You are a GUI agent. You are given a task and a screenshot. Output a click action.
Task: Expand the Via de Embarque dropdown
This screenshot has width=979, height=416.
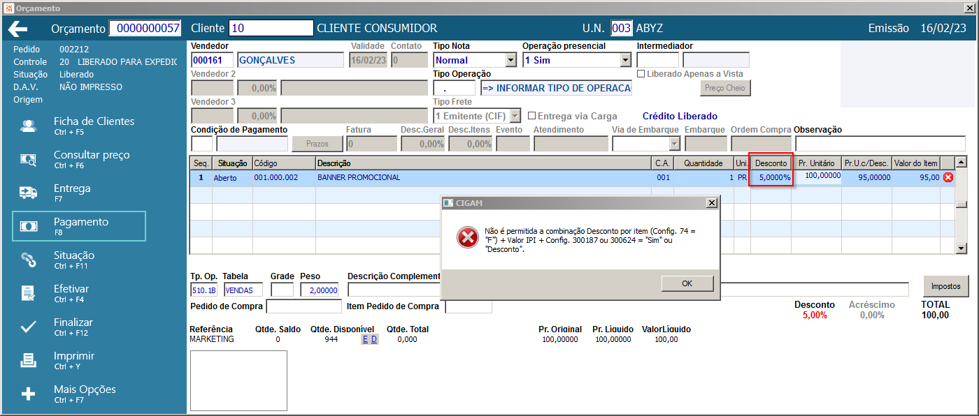coord(674,144)
